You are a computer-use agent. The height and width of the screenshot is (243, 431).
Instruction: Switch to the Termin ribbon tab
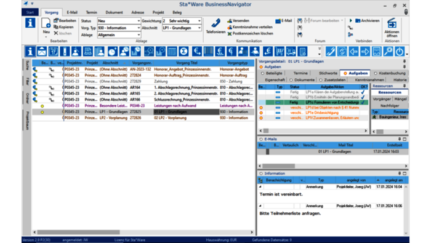(x=91, y=12)
